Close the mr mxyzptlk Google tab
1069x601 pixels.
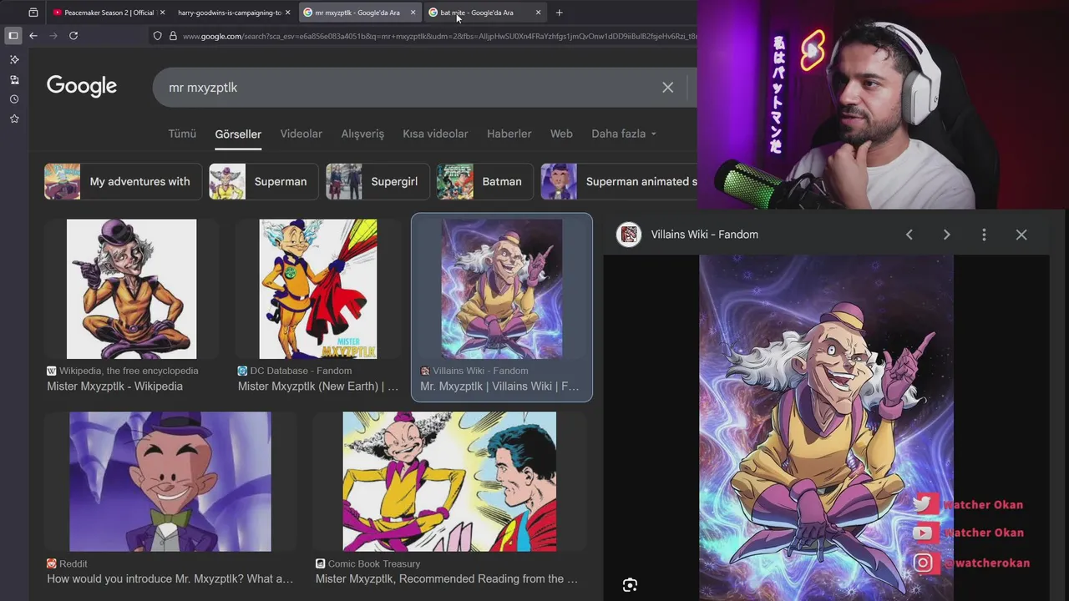coord(413,13)
